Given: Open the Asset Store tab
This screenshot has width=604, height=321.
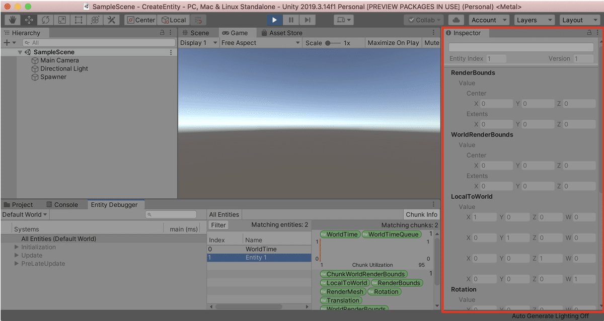Looking at the screenshot, I should 282,33.
